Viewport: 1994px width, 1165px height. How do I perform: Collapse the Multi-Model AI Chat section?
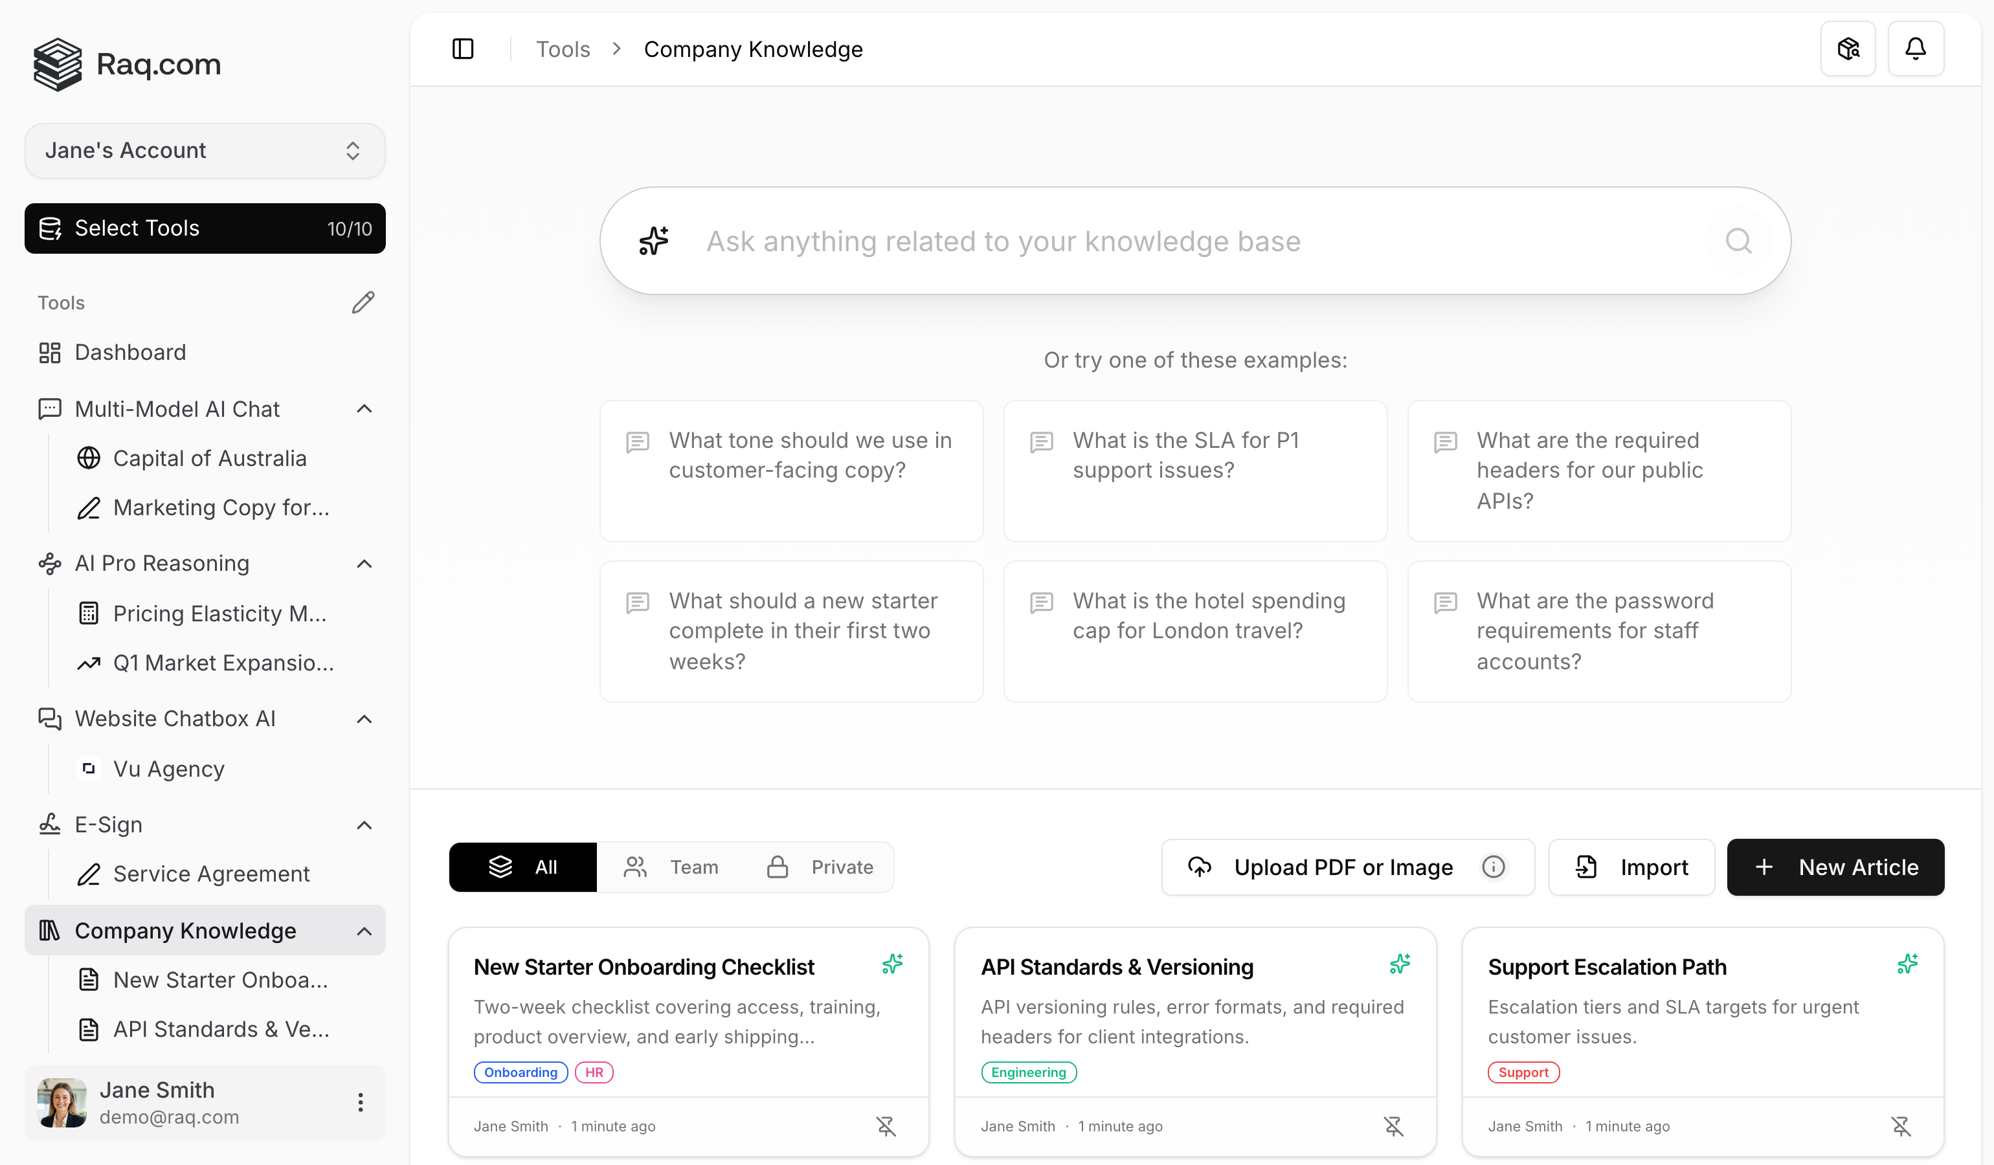(364, 408)
